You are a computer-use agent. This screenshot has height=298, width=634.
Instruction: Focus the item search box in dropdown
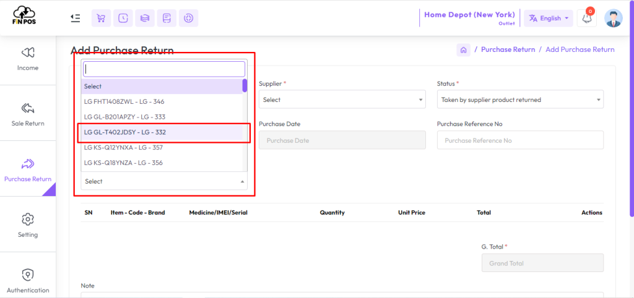[x=164, y=69]
